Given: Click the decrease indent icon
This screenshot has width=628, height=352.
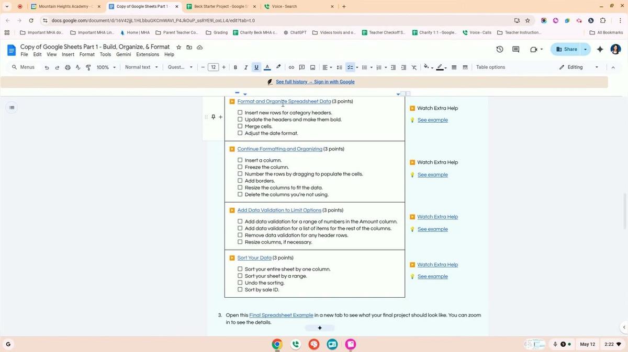Looking at the screenshot, I should (x=394, y=67).
